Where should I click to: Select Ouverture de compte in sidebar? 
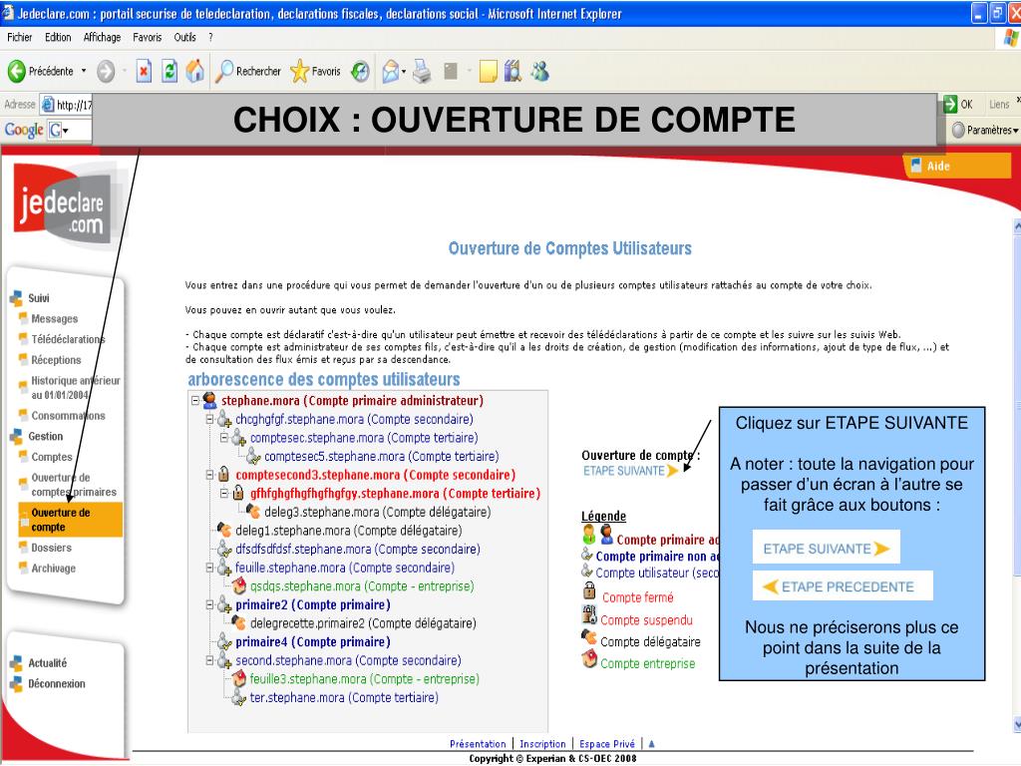click(x=71, y=520)
